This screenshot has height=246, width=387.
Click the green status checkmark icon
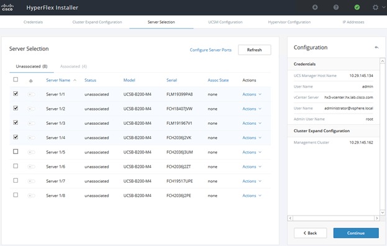(357, 7)
